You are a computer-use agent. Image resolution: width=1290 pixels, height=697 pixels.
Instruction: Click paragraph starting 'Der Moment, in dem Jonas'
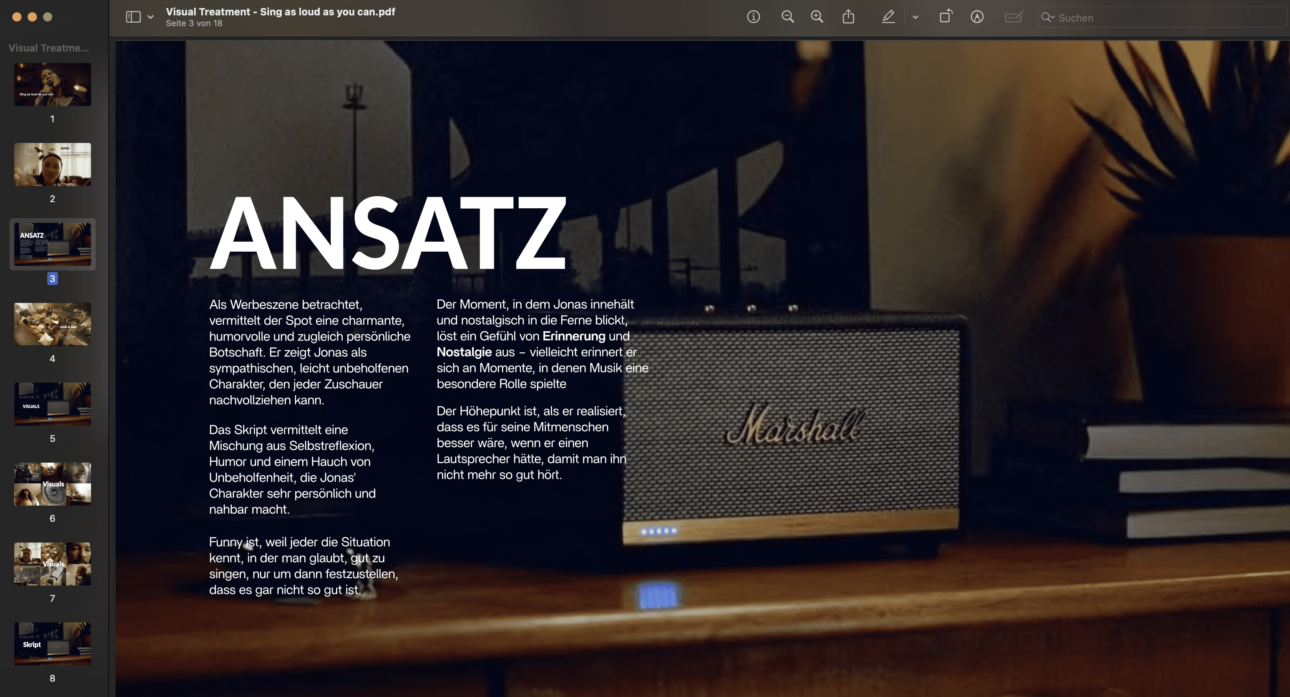[x=542, y=344]
